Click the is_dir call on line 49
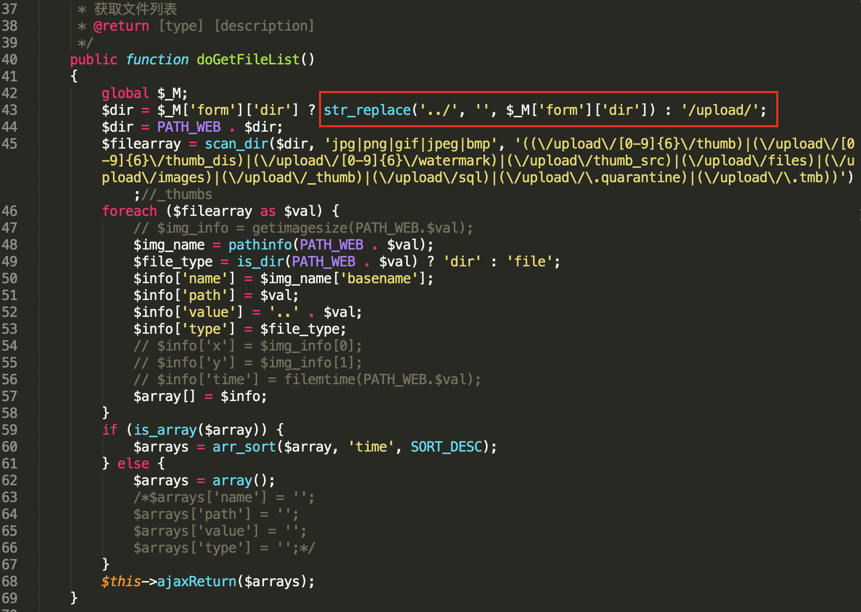The image size is (861, 612). pos(260,261)
